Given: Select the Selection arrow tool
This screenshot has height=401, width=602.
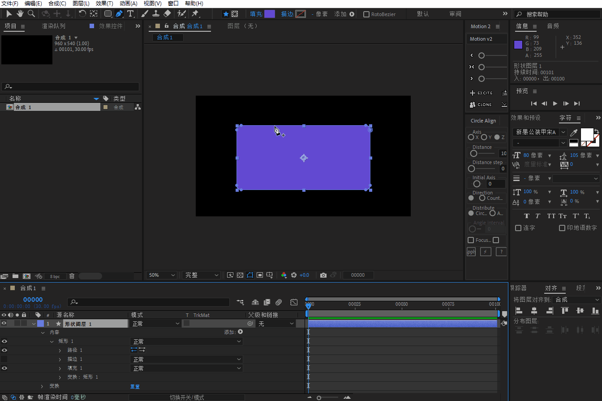Looking at the screenshot, I should [x=9, y=14].
